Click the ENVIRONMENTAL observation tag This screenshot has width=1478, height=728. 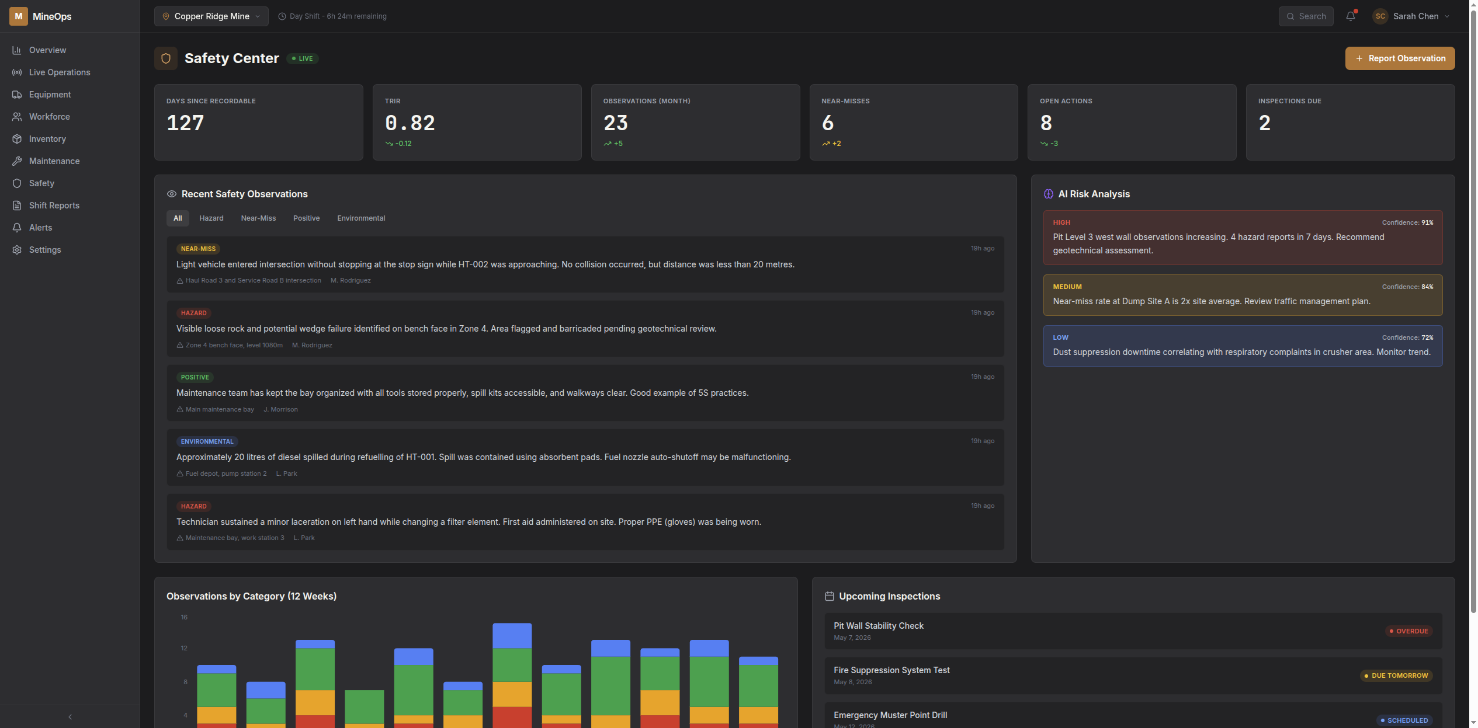[207, 441]
